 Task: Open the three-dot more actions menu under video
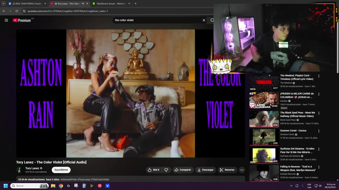pyautogui.click(x=242, y=170)
